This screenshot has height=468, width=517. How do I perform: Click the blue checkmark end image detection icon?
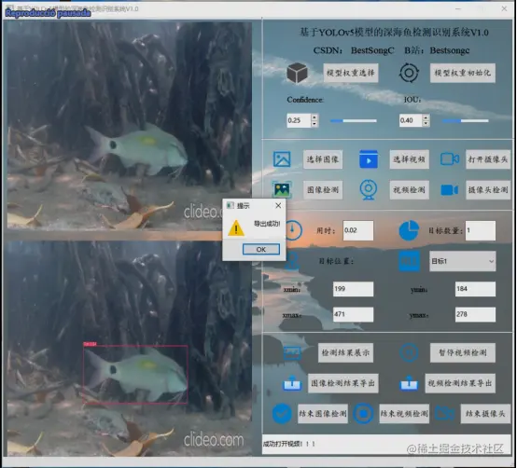tap(282, 413)
